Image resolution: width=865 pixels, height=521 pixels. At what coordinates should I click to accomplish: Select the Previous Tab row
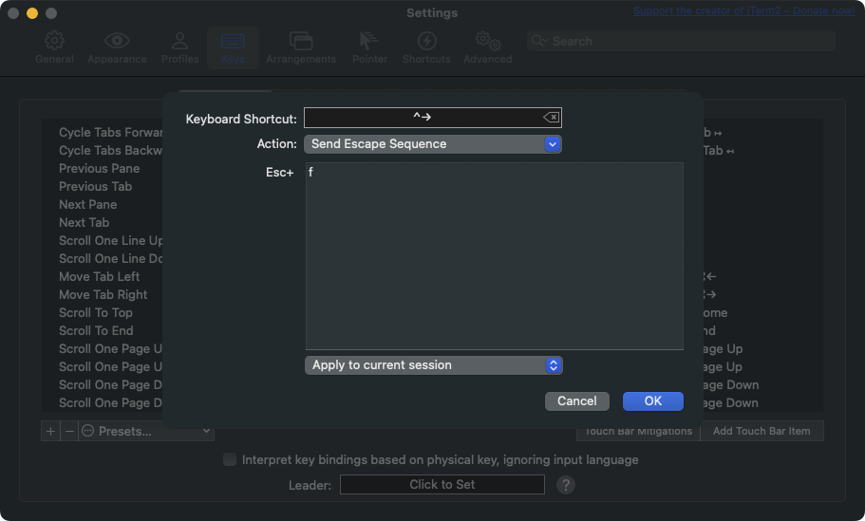tap(96, 186)
